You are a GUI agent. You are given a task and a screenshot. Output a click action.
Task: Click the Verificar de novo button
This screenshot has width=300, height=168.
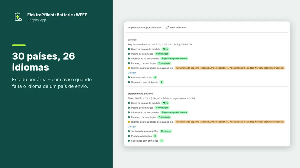click(176, 27)
